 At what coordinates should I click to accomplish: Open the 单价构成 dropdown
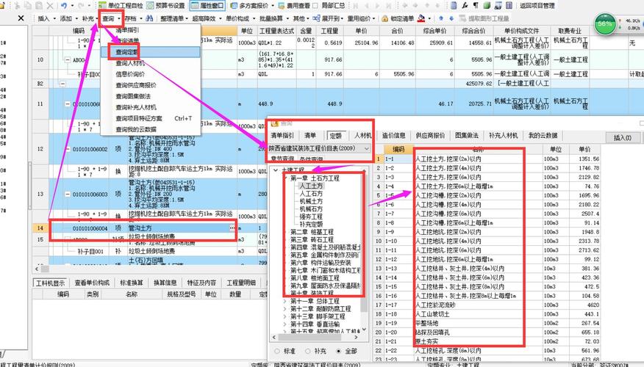click(x=240, y=18)
